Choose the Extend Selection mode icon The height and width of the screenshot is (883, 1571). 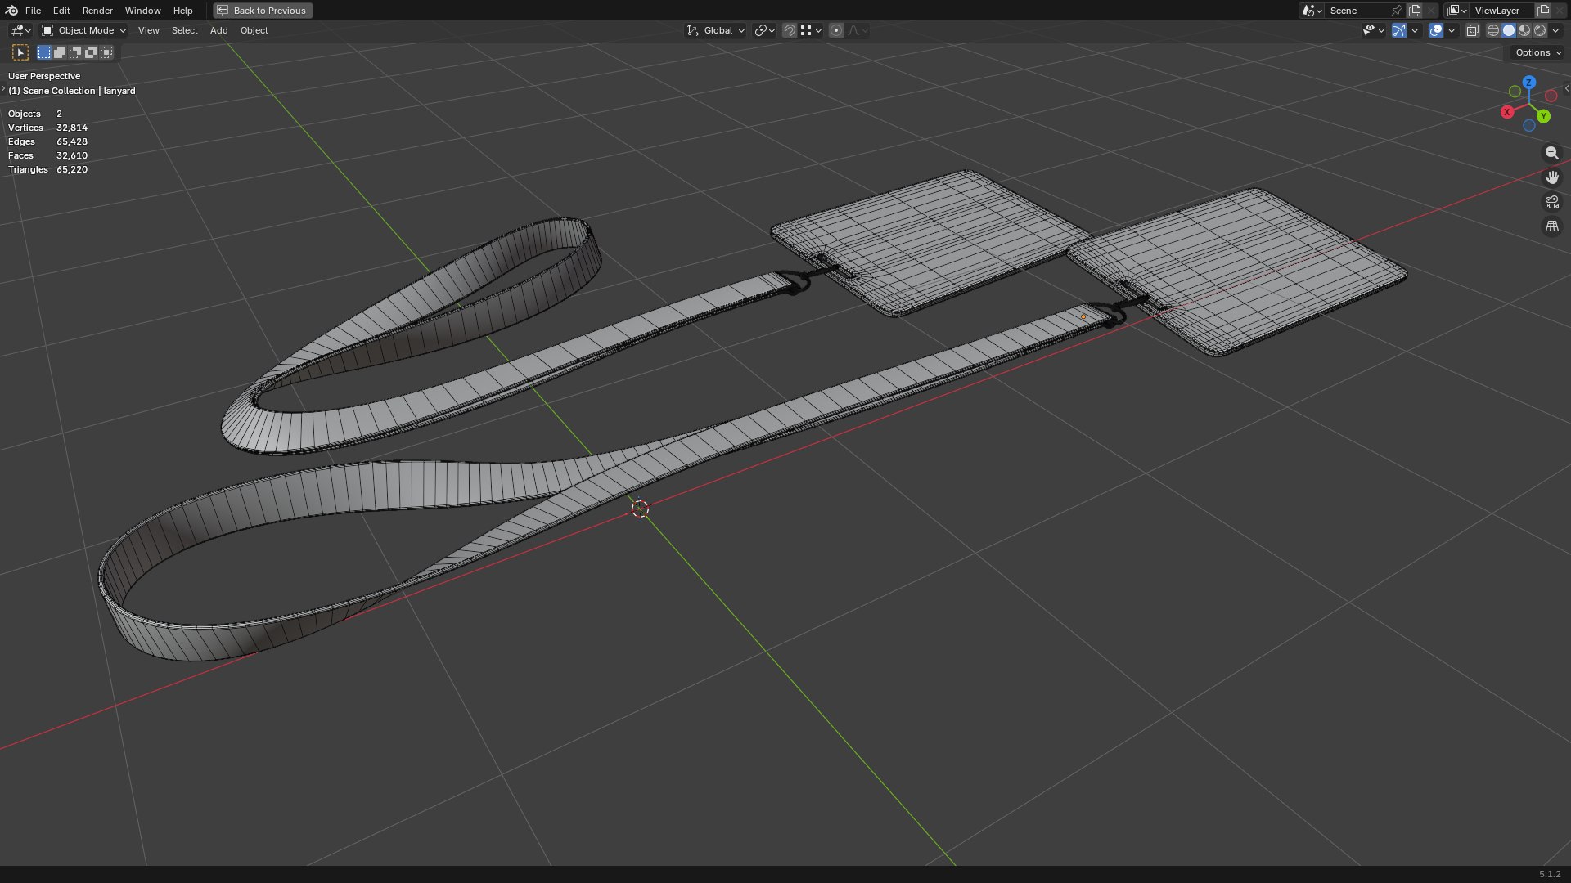(x=60, y=52)
